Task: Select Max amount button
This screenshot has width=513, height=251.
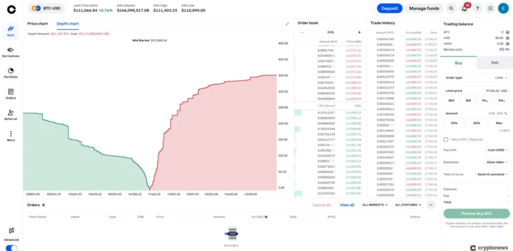Action: click(x=499, y=123)
